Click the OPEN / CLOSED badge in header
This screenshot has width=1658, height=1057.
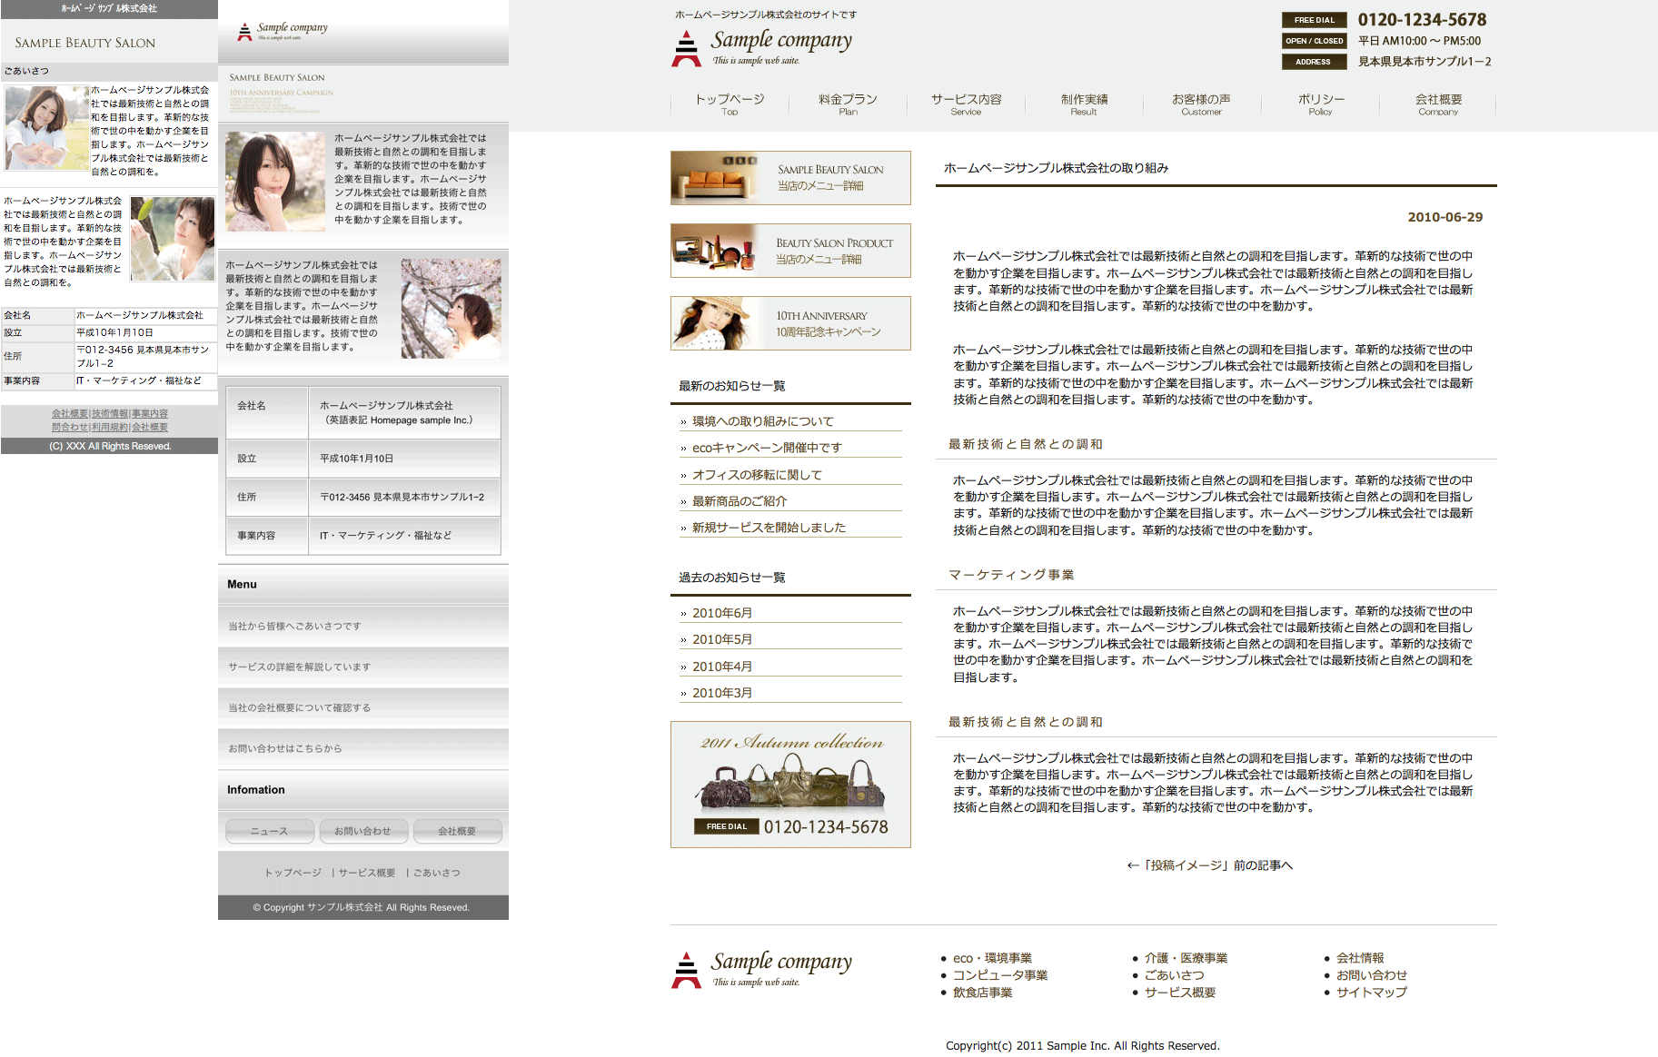[x=1314, y=41]
